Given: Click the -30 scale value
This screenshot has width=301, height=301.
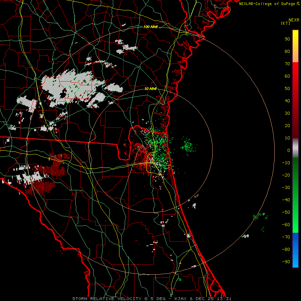Looking at the screenshot, I should pyautogui.click(x=286, y=188).
